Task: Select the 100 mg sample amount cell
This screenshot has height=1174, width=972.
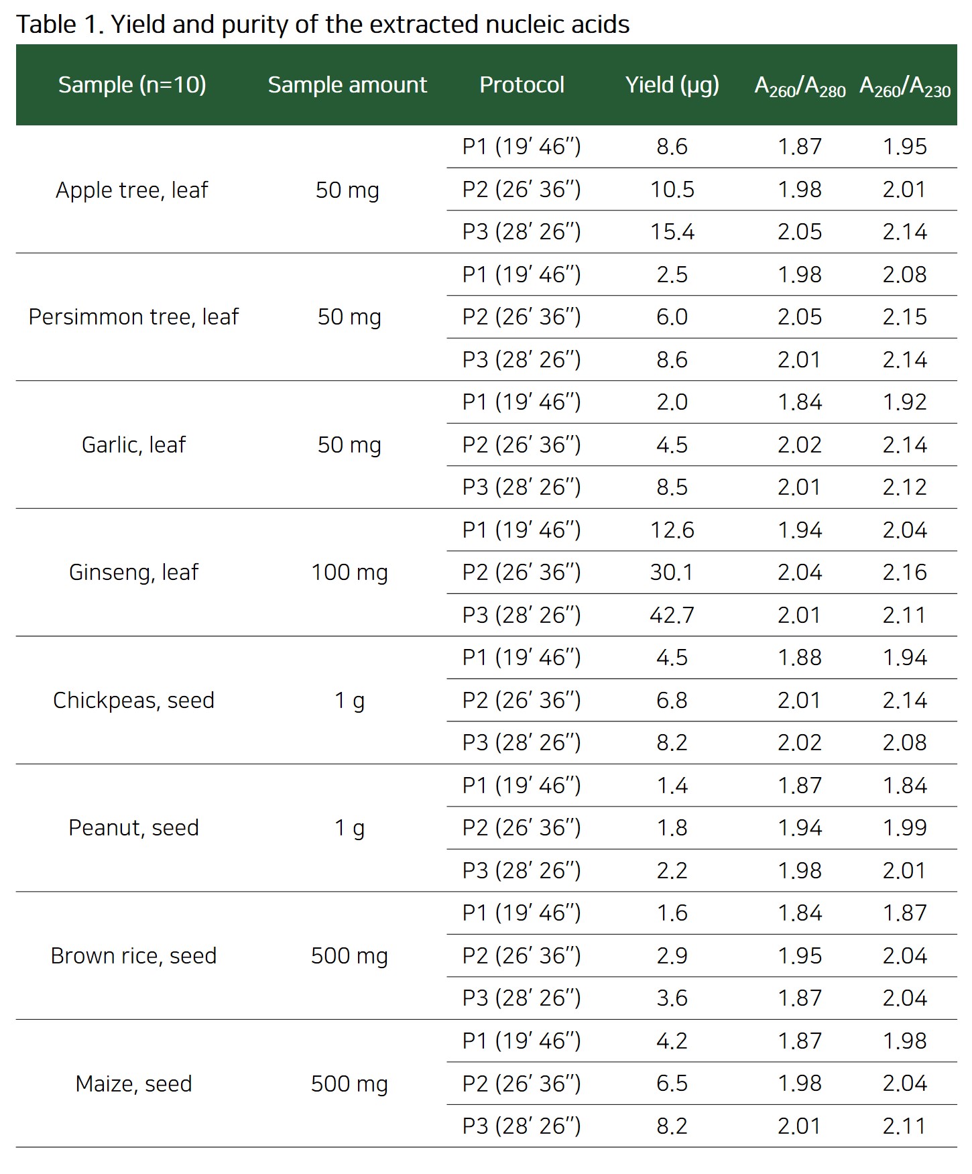Action: 349,572
